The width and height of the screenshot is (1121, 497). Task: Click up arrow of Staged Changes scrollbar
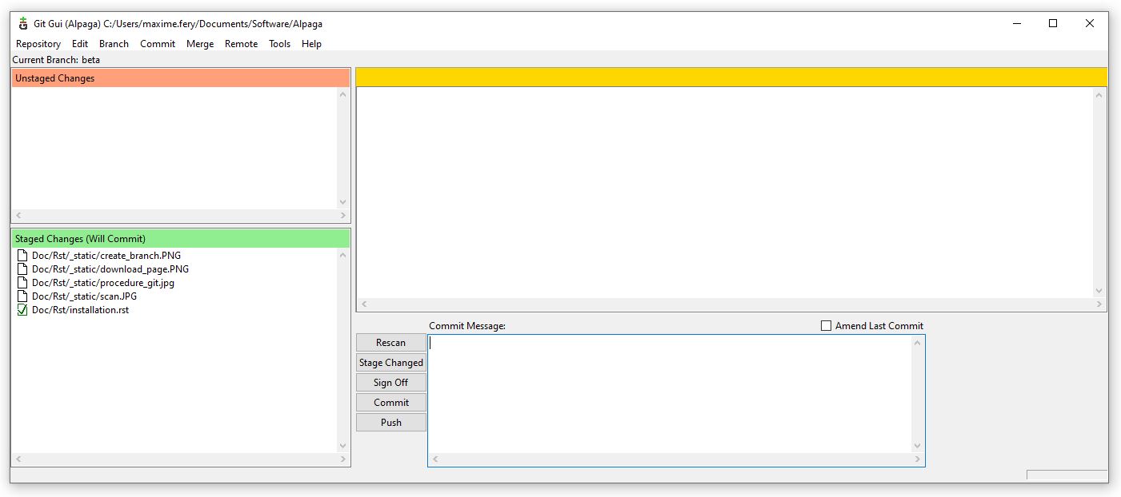[343, 255]
